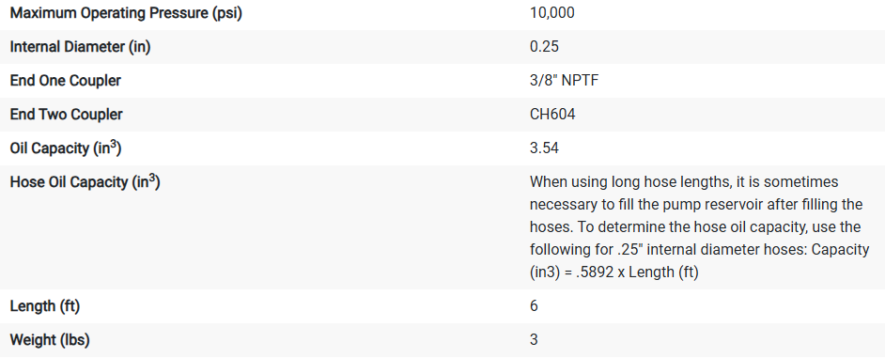
Task: Click the Length (ft) label
Action: [44, 306]
